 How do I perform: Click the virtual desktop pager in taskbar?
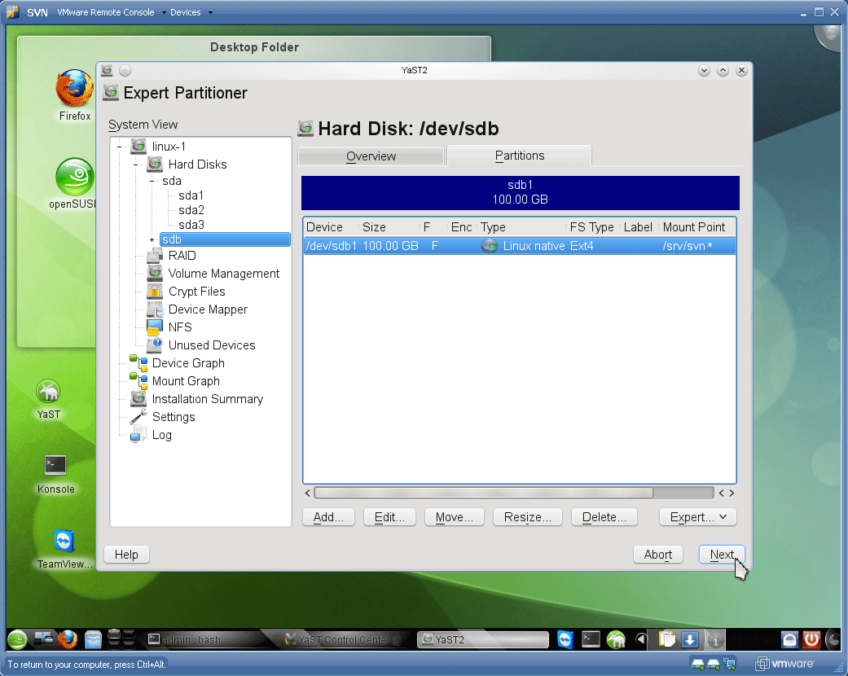121,639
